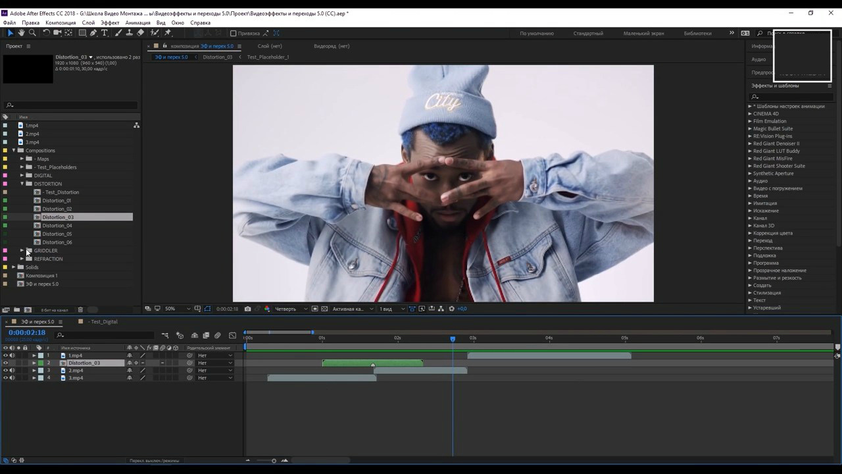Collapse the DISTORTION folder
Viewport: 842px width, 474px height.
pos(22,184)
